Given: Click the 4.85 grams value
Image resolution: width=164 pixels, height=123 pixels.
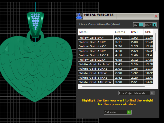Looking at the screenshot, I should click(119, 60).
